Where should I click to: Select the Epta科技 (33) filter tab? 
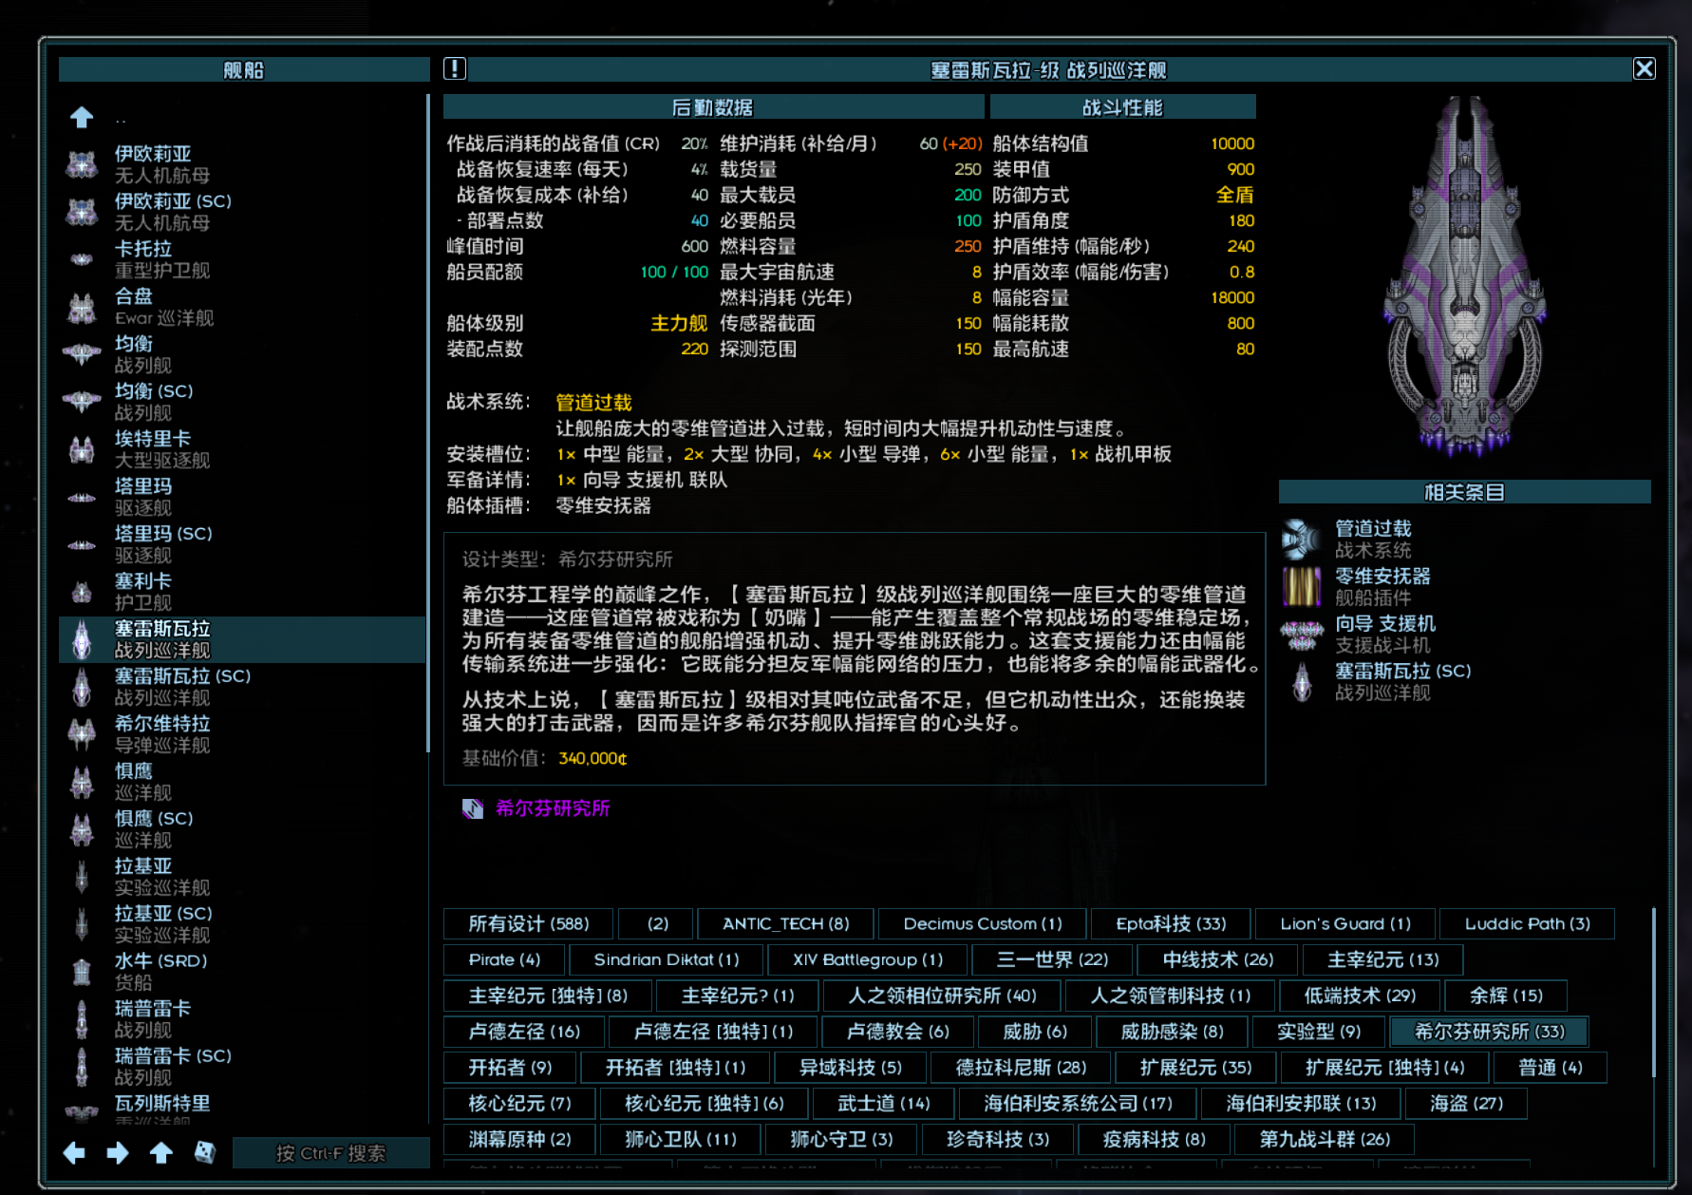[1171, 923]
